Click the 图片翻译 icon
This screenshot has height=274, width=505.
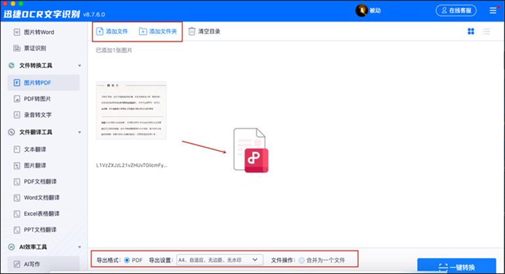click(x=17, y=165)
